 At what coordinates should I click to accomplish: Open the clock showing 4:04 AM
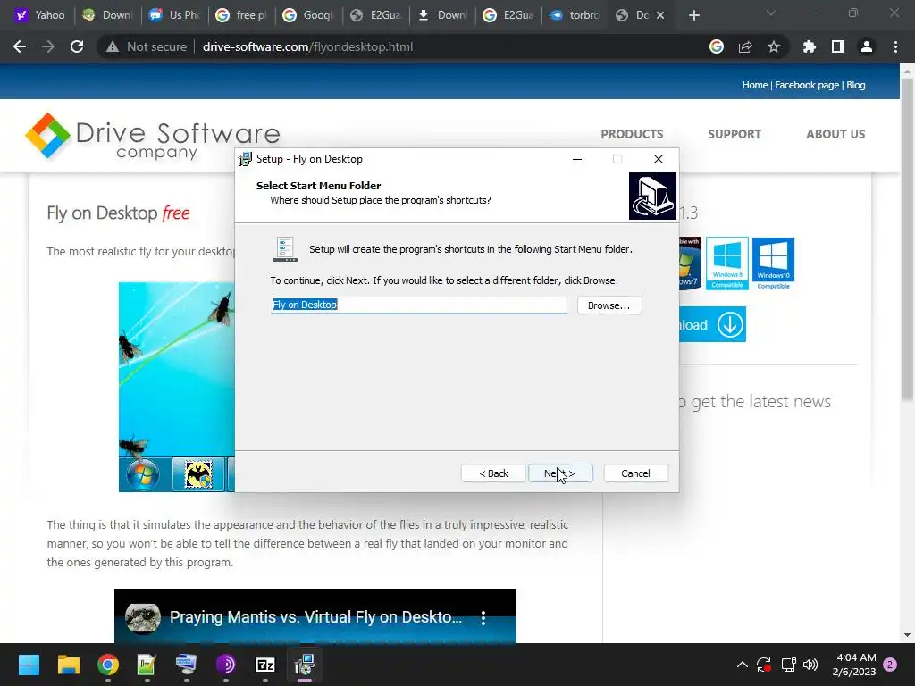[x=853, y=665]
